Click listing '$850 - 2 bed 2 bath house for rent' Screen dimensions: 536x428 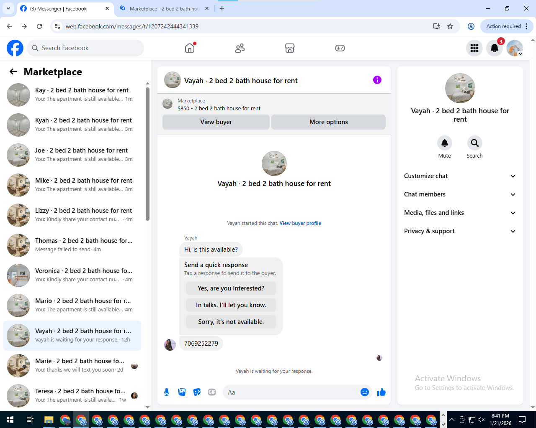(219, 108)
